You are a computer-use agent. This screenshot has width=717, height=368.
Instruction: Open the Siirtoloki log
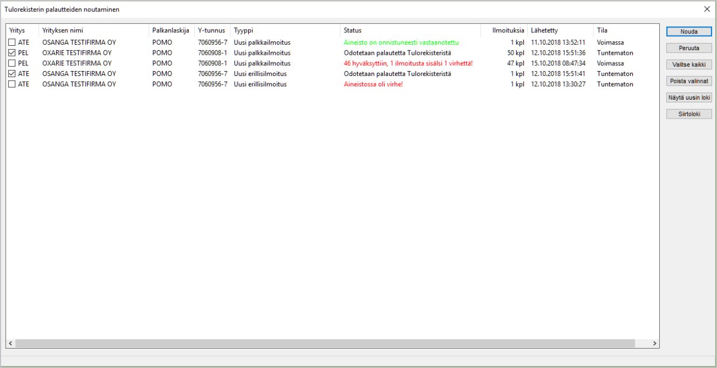[x=688, y=114]
